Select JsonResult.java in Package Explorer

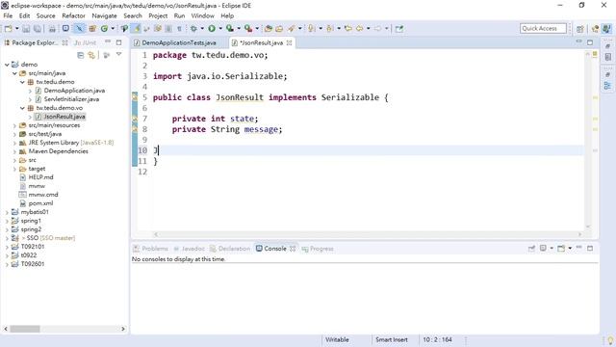click(x=64, y=117)
